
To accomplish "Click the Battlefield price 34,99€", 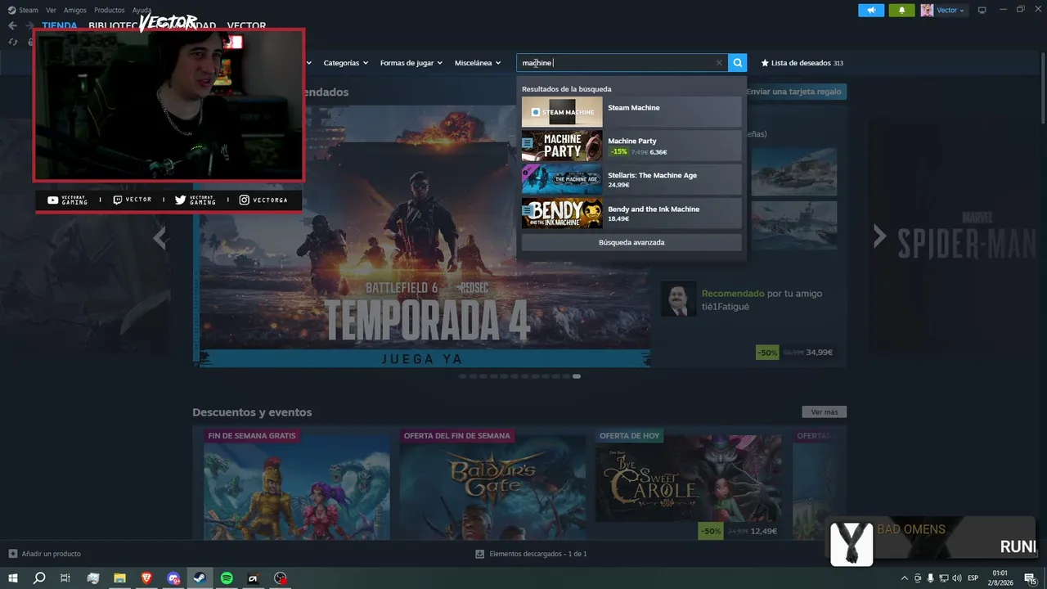I will pos(819,353).
